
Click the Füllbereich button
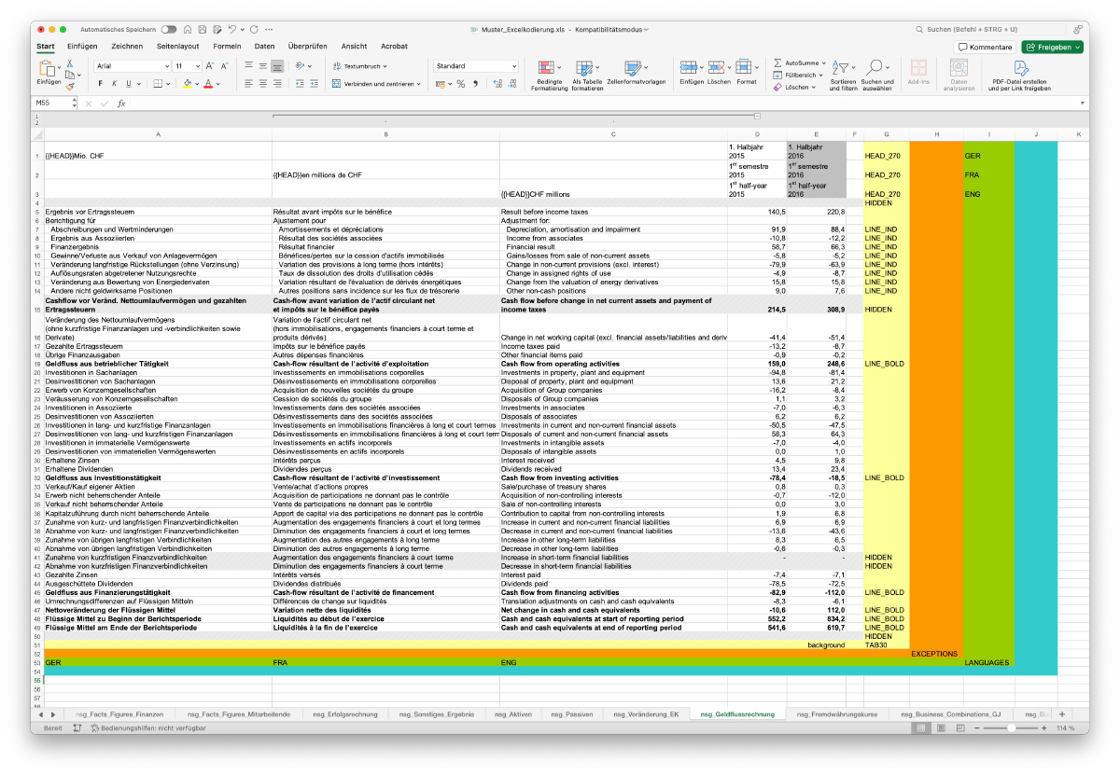click(800, 75)
